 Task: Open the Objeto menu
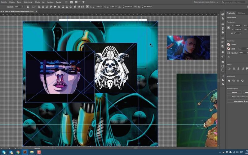(x=12, y=2)
